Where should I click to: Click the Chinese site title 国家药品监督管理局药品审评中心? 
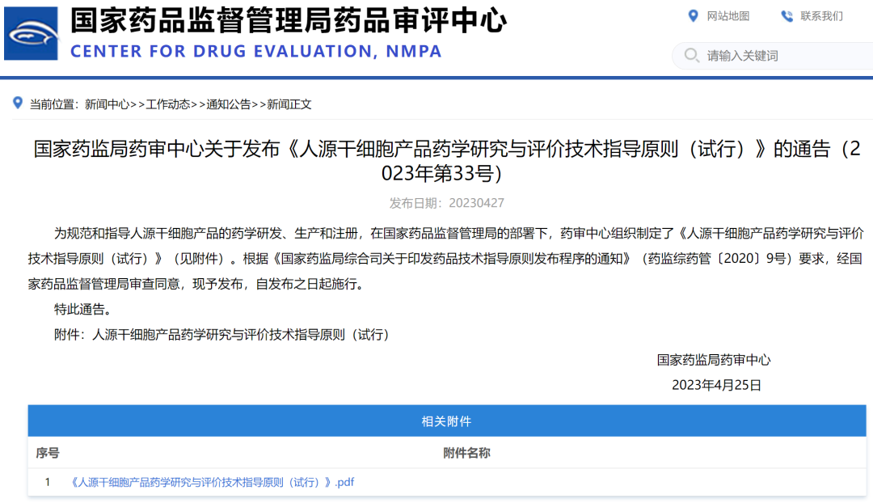[289, 20]
